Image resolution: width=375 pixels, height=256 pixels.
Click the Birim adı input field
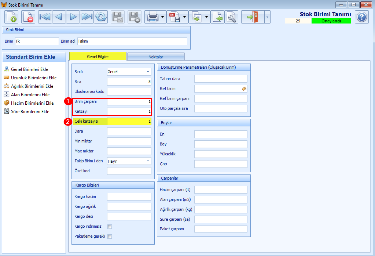tap(132, 41)
